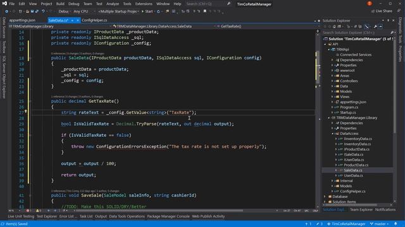The height and width of the screenshot is (227, 405).
Task: Collapse the GetTaxRate method outline
Action: (30, 101)
